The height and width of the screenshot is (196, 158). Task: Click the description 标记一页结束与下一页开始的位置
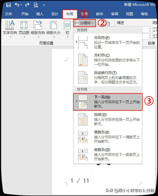tap(117, 45)
